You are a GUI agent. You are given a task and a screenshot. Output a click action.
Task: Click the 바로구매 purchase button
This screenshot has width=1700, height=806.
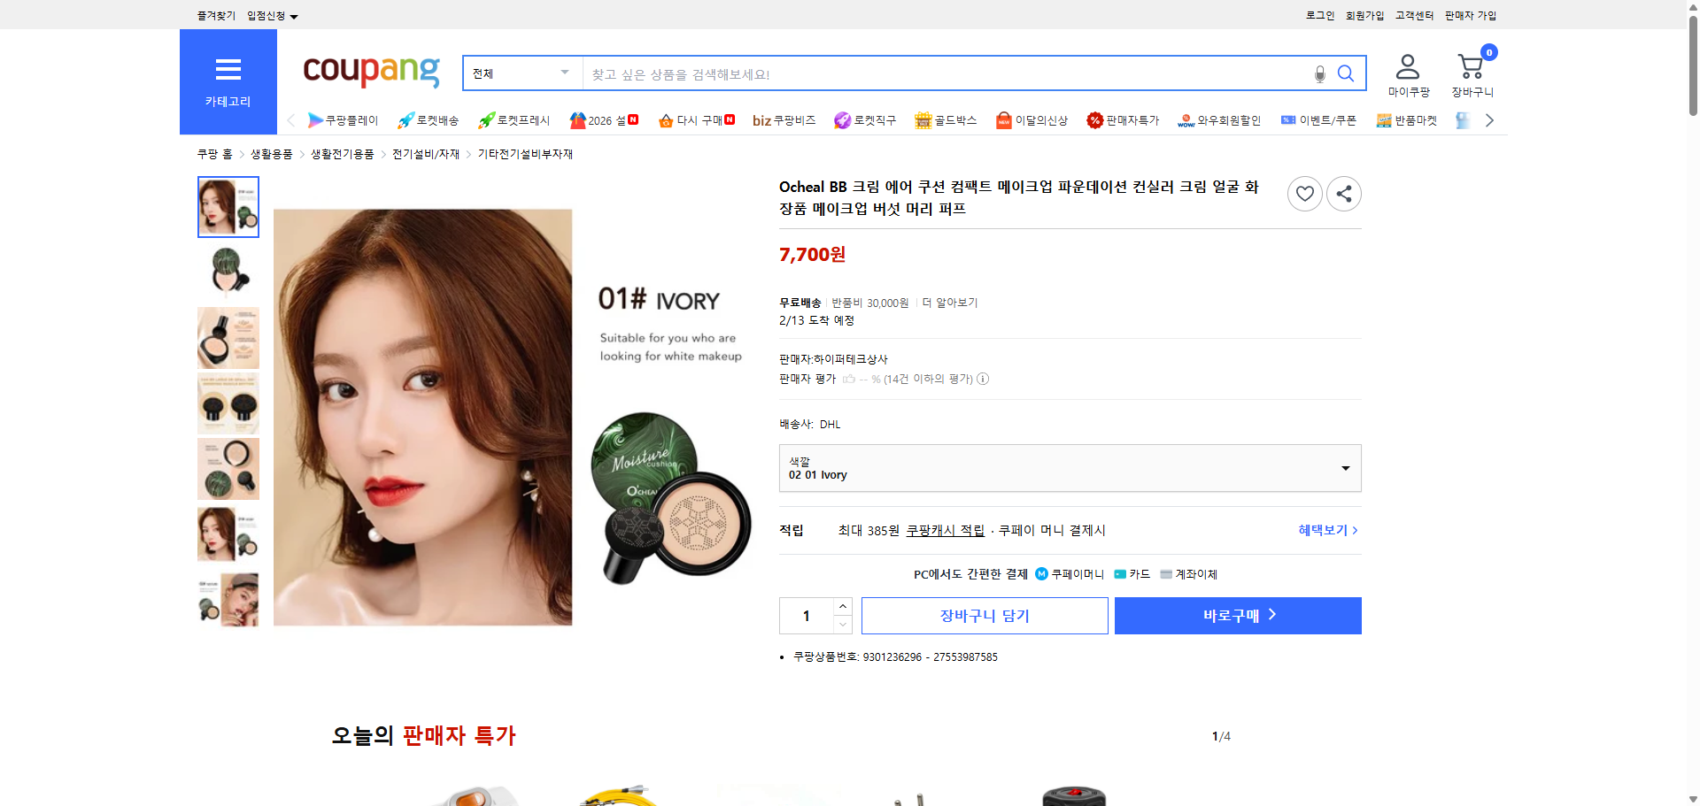tap(1237, 615)
